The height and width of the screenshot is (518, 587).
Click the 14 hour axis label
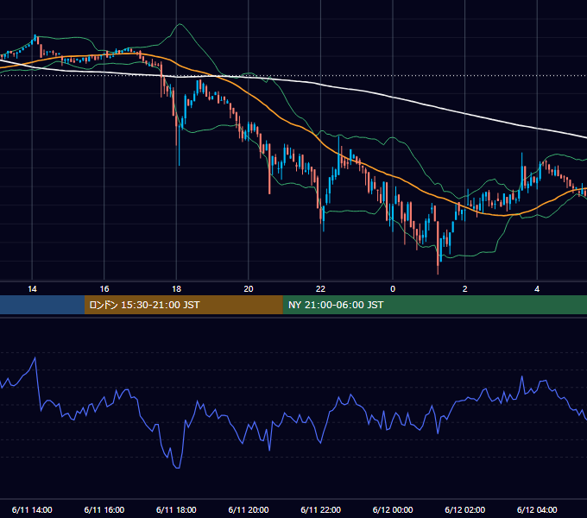point(32,289)
